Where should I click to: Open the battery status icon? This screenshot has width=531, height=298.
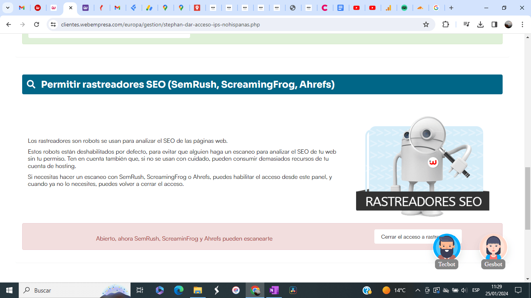pos(455,290)
